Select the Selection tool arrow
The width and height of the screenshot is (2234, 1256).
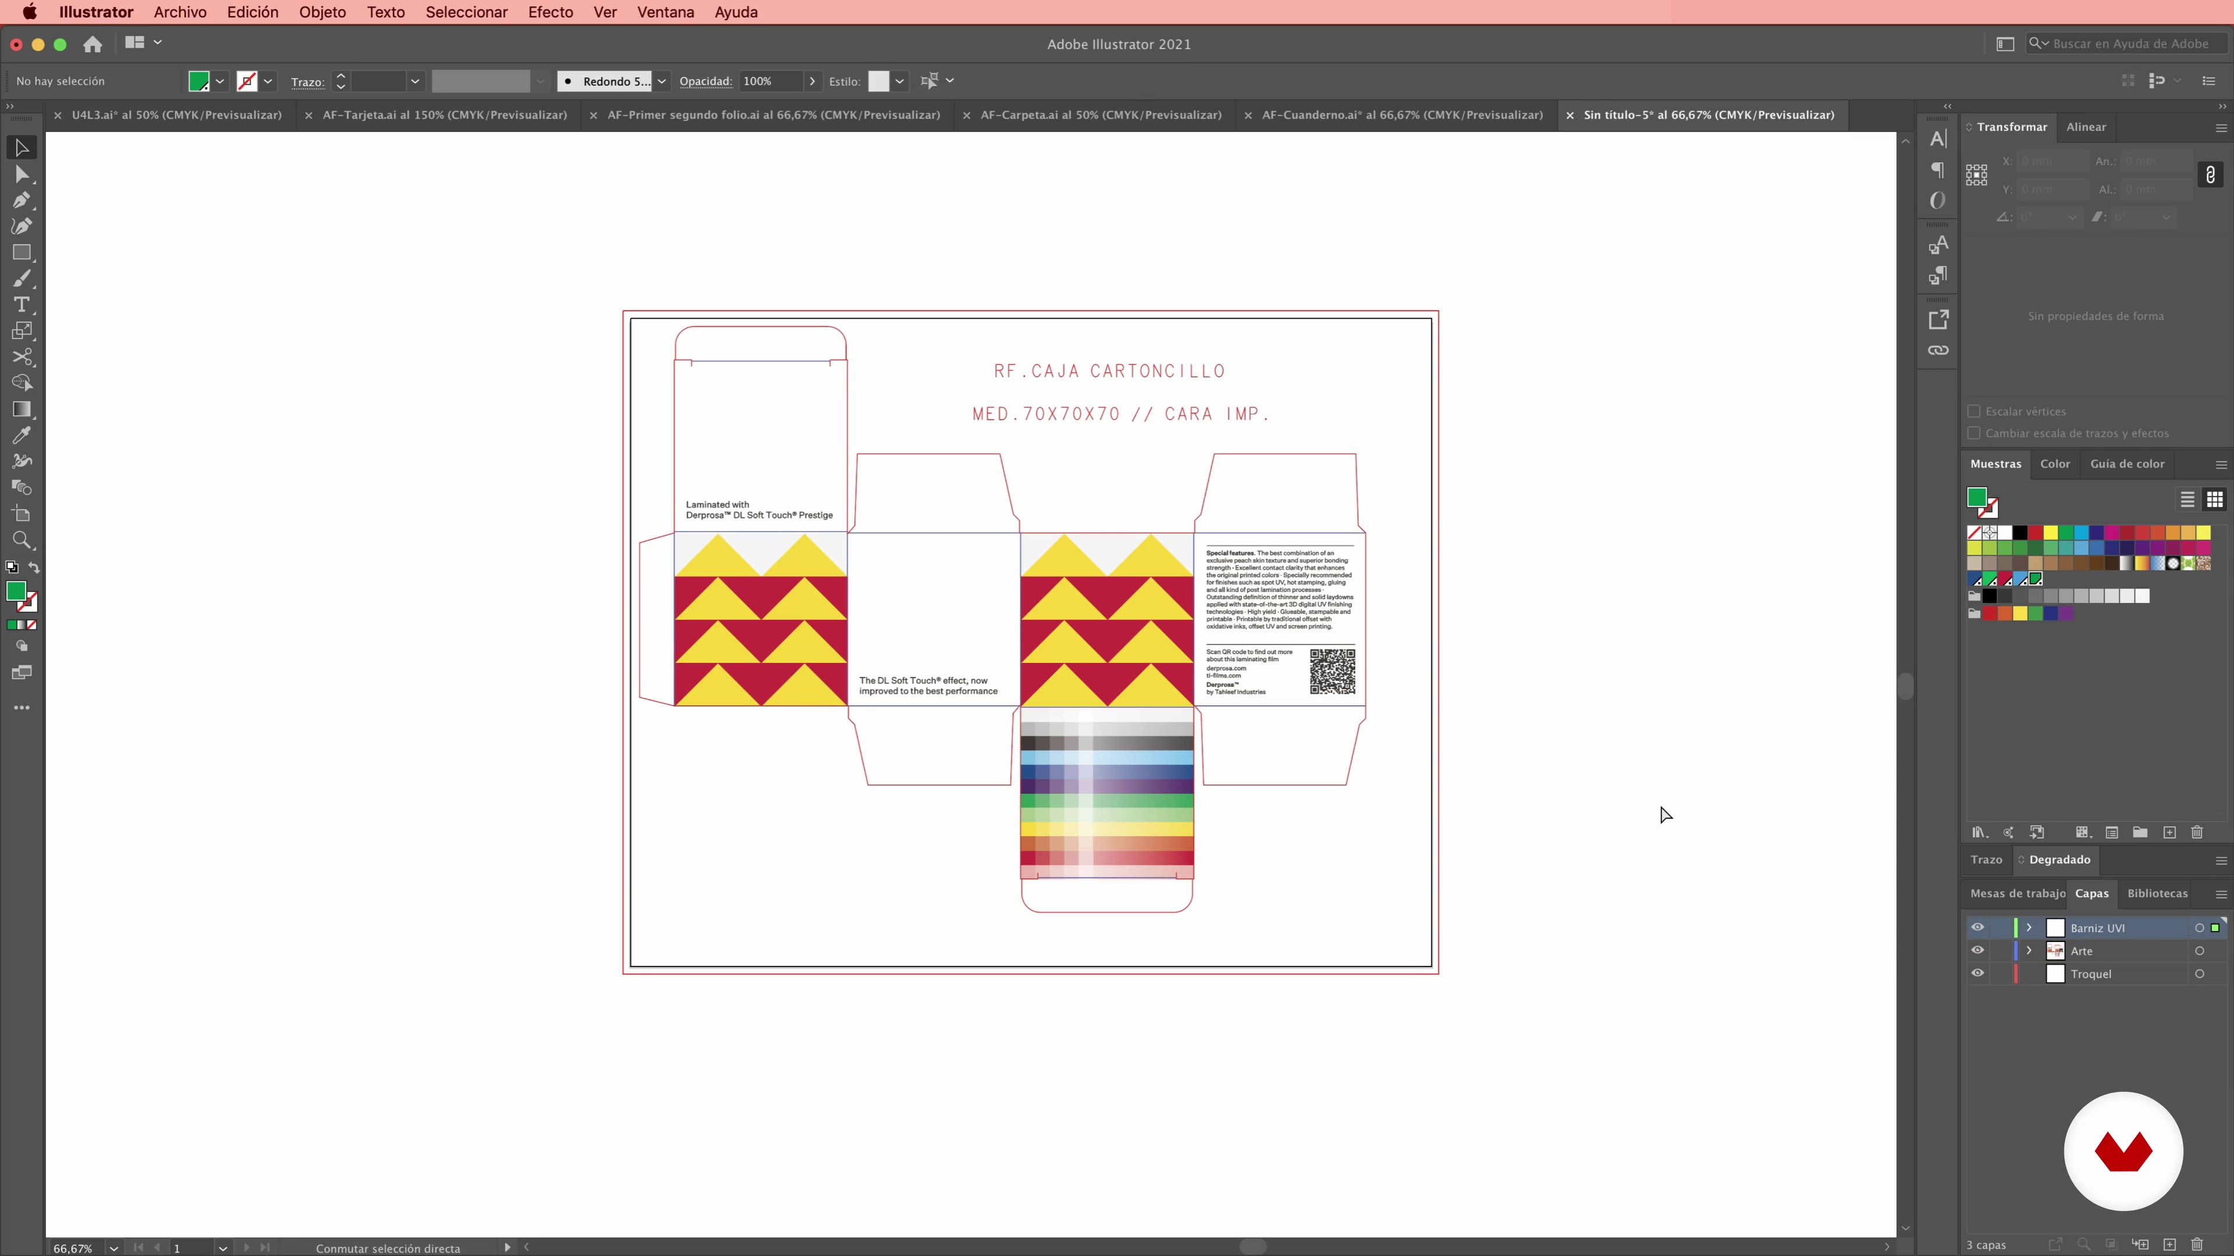click(x=22, y=148)
